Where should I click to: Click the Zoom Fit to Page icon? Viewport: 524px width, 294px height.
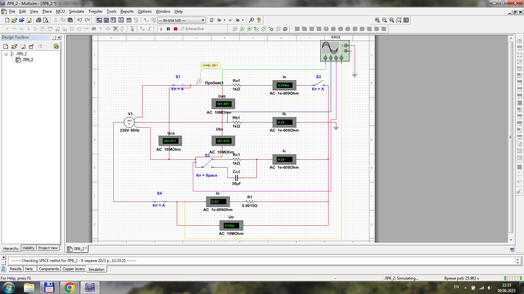[x=399, y=20]
